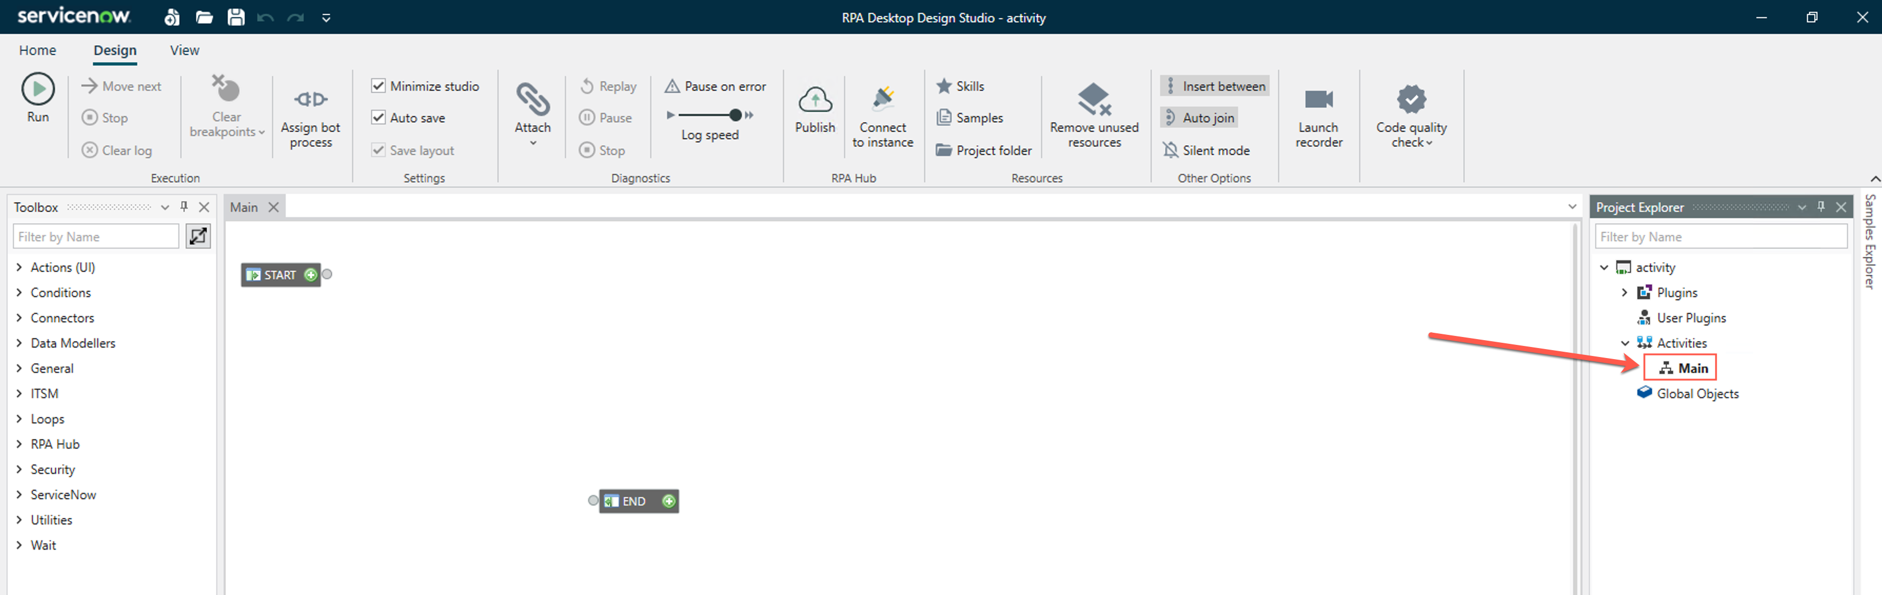
Task: Click the Publish cloud icon
Action: tap(815, 100)
